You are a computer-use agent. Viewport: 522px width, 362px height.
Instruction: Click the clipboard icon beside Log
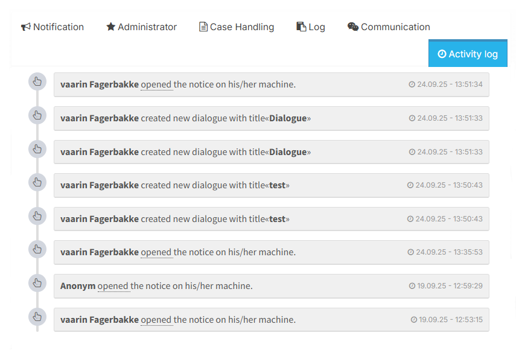click(x=301, y=27)
